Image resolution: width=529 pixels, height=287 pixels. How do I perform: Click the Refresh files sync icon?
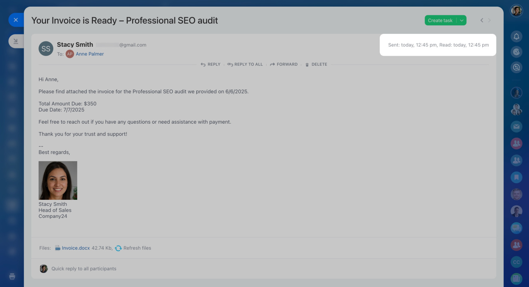118,248
